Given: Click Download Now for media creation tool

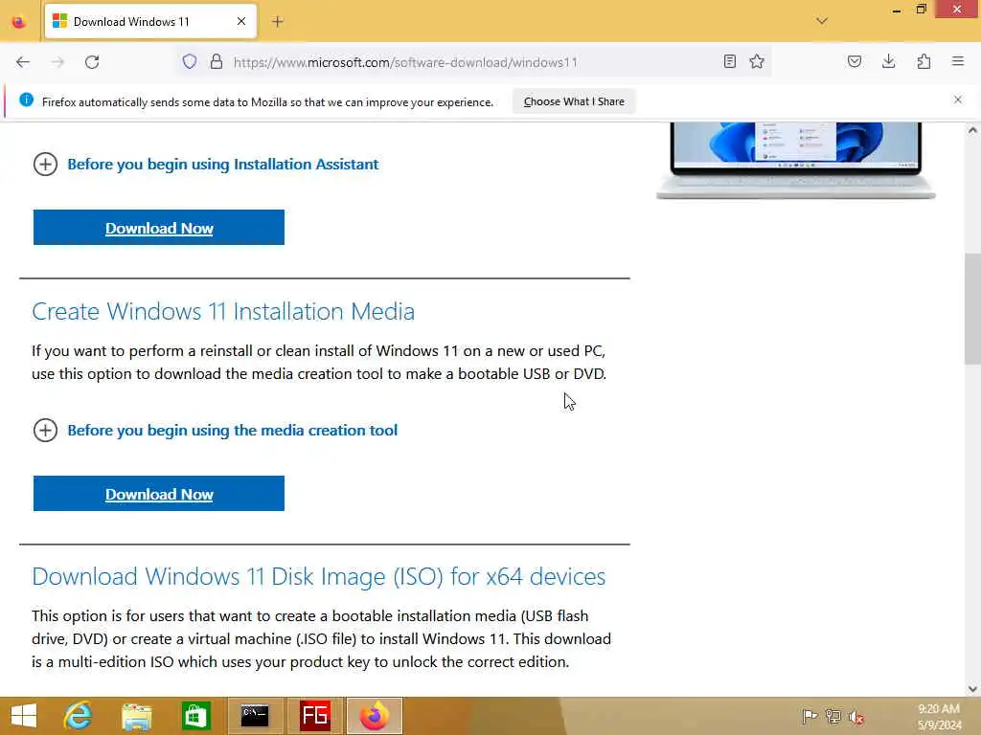Looking at the screenshot, I should [159, 494].
